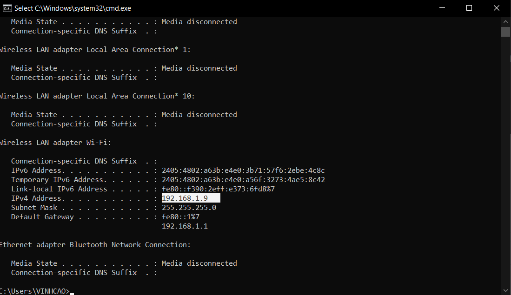Minimize the Command Prompt window
Viewport: 511px width, 295px height.
coord(447,8)
